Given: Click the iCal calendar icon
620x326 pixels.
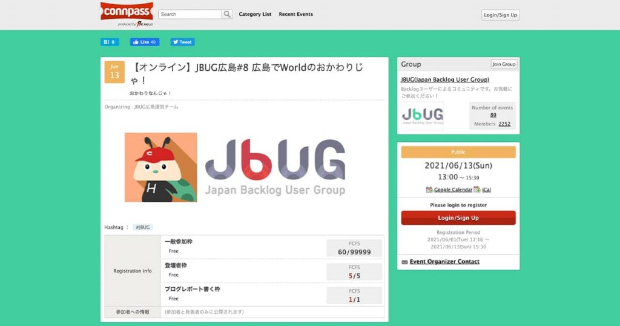Looking at the screenshot, I should pos(477,190).
